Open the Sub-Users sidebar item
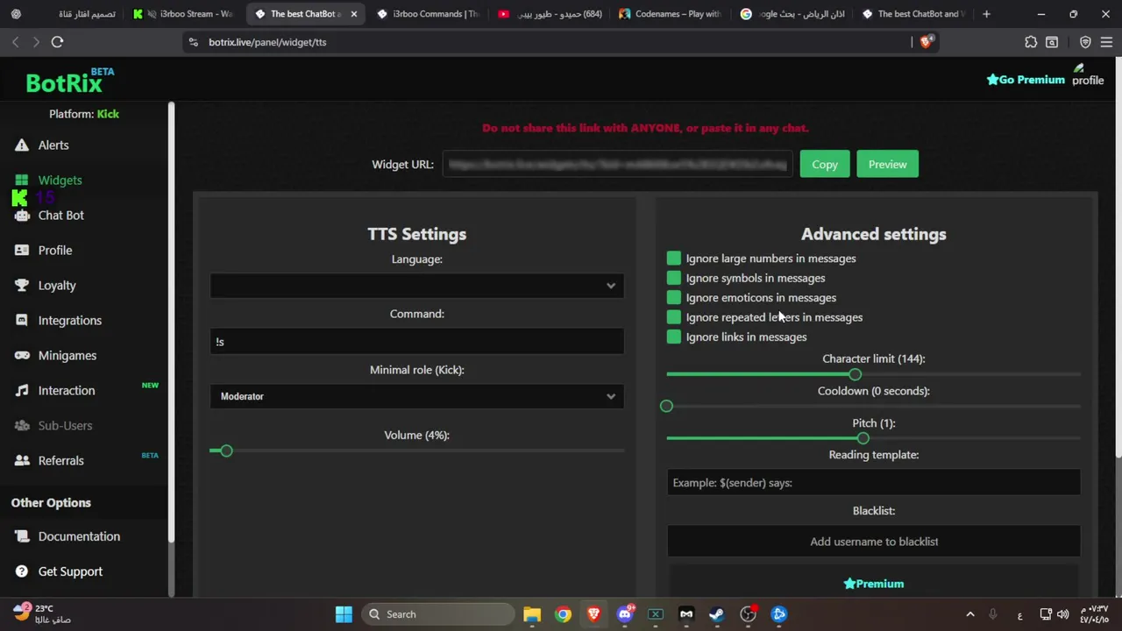Image resolution: width=1122 pixels, height=631 pixels. 65,426
